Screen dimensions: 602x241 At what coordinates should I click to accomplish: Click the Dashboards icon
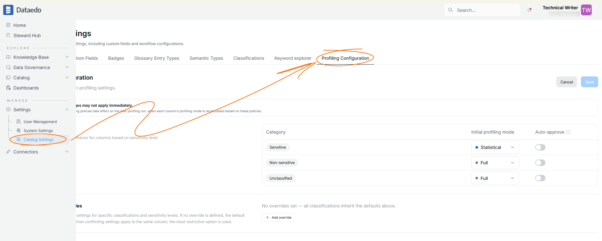tap(8, 88)
